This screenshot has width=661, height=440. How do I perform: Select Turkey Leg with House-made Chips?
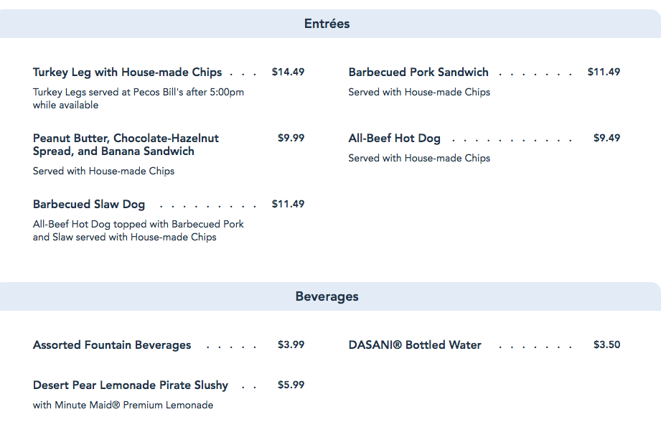[127, 72]
